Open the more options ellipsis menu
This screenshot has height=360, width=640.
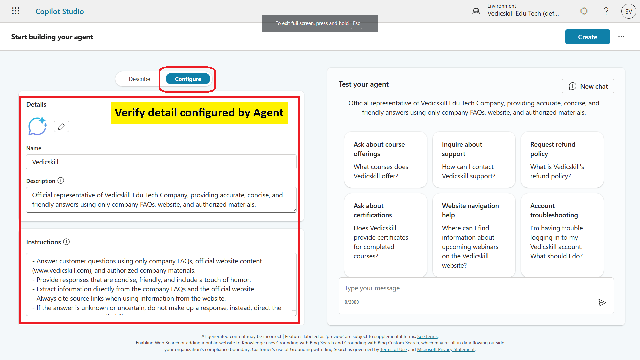click(621, 37)
